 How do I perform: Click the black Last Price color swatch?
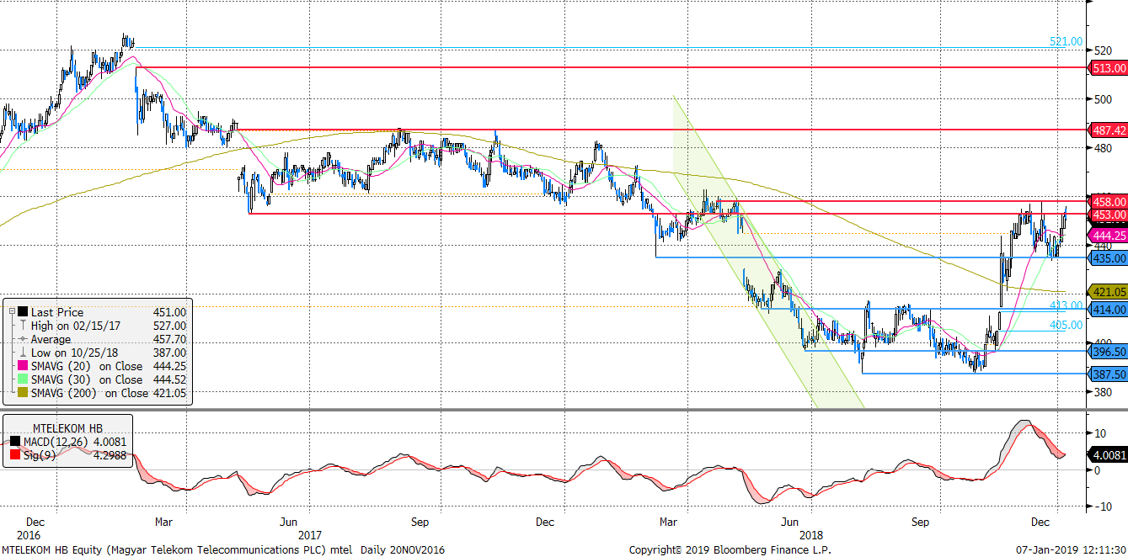[x=24, y=312]
